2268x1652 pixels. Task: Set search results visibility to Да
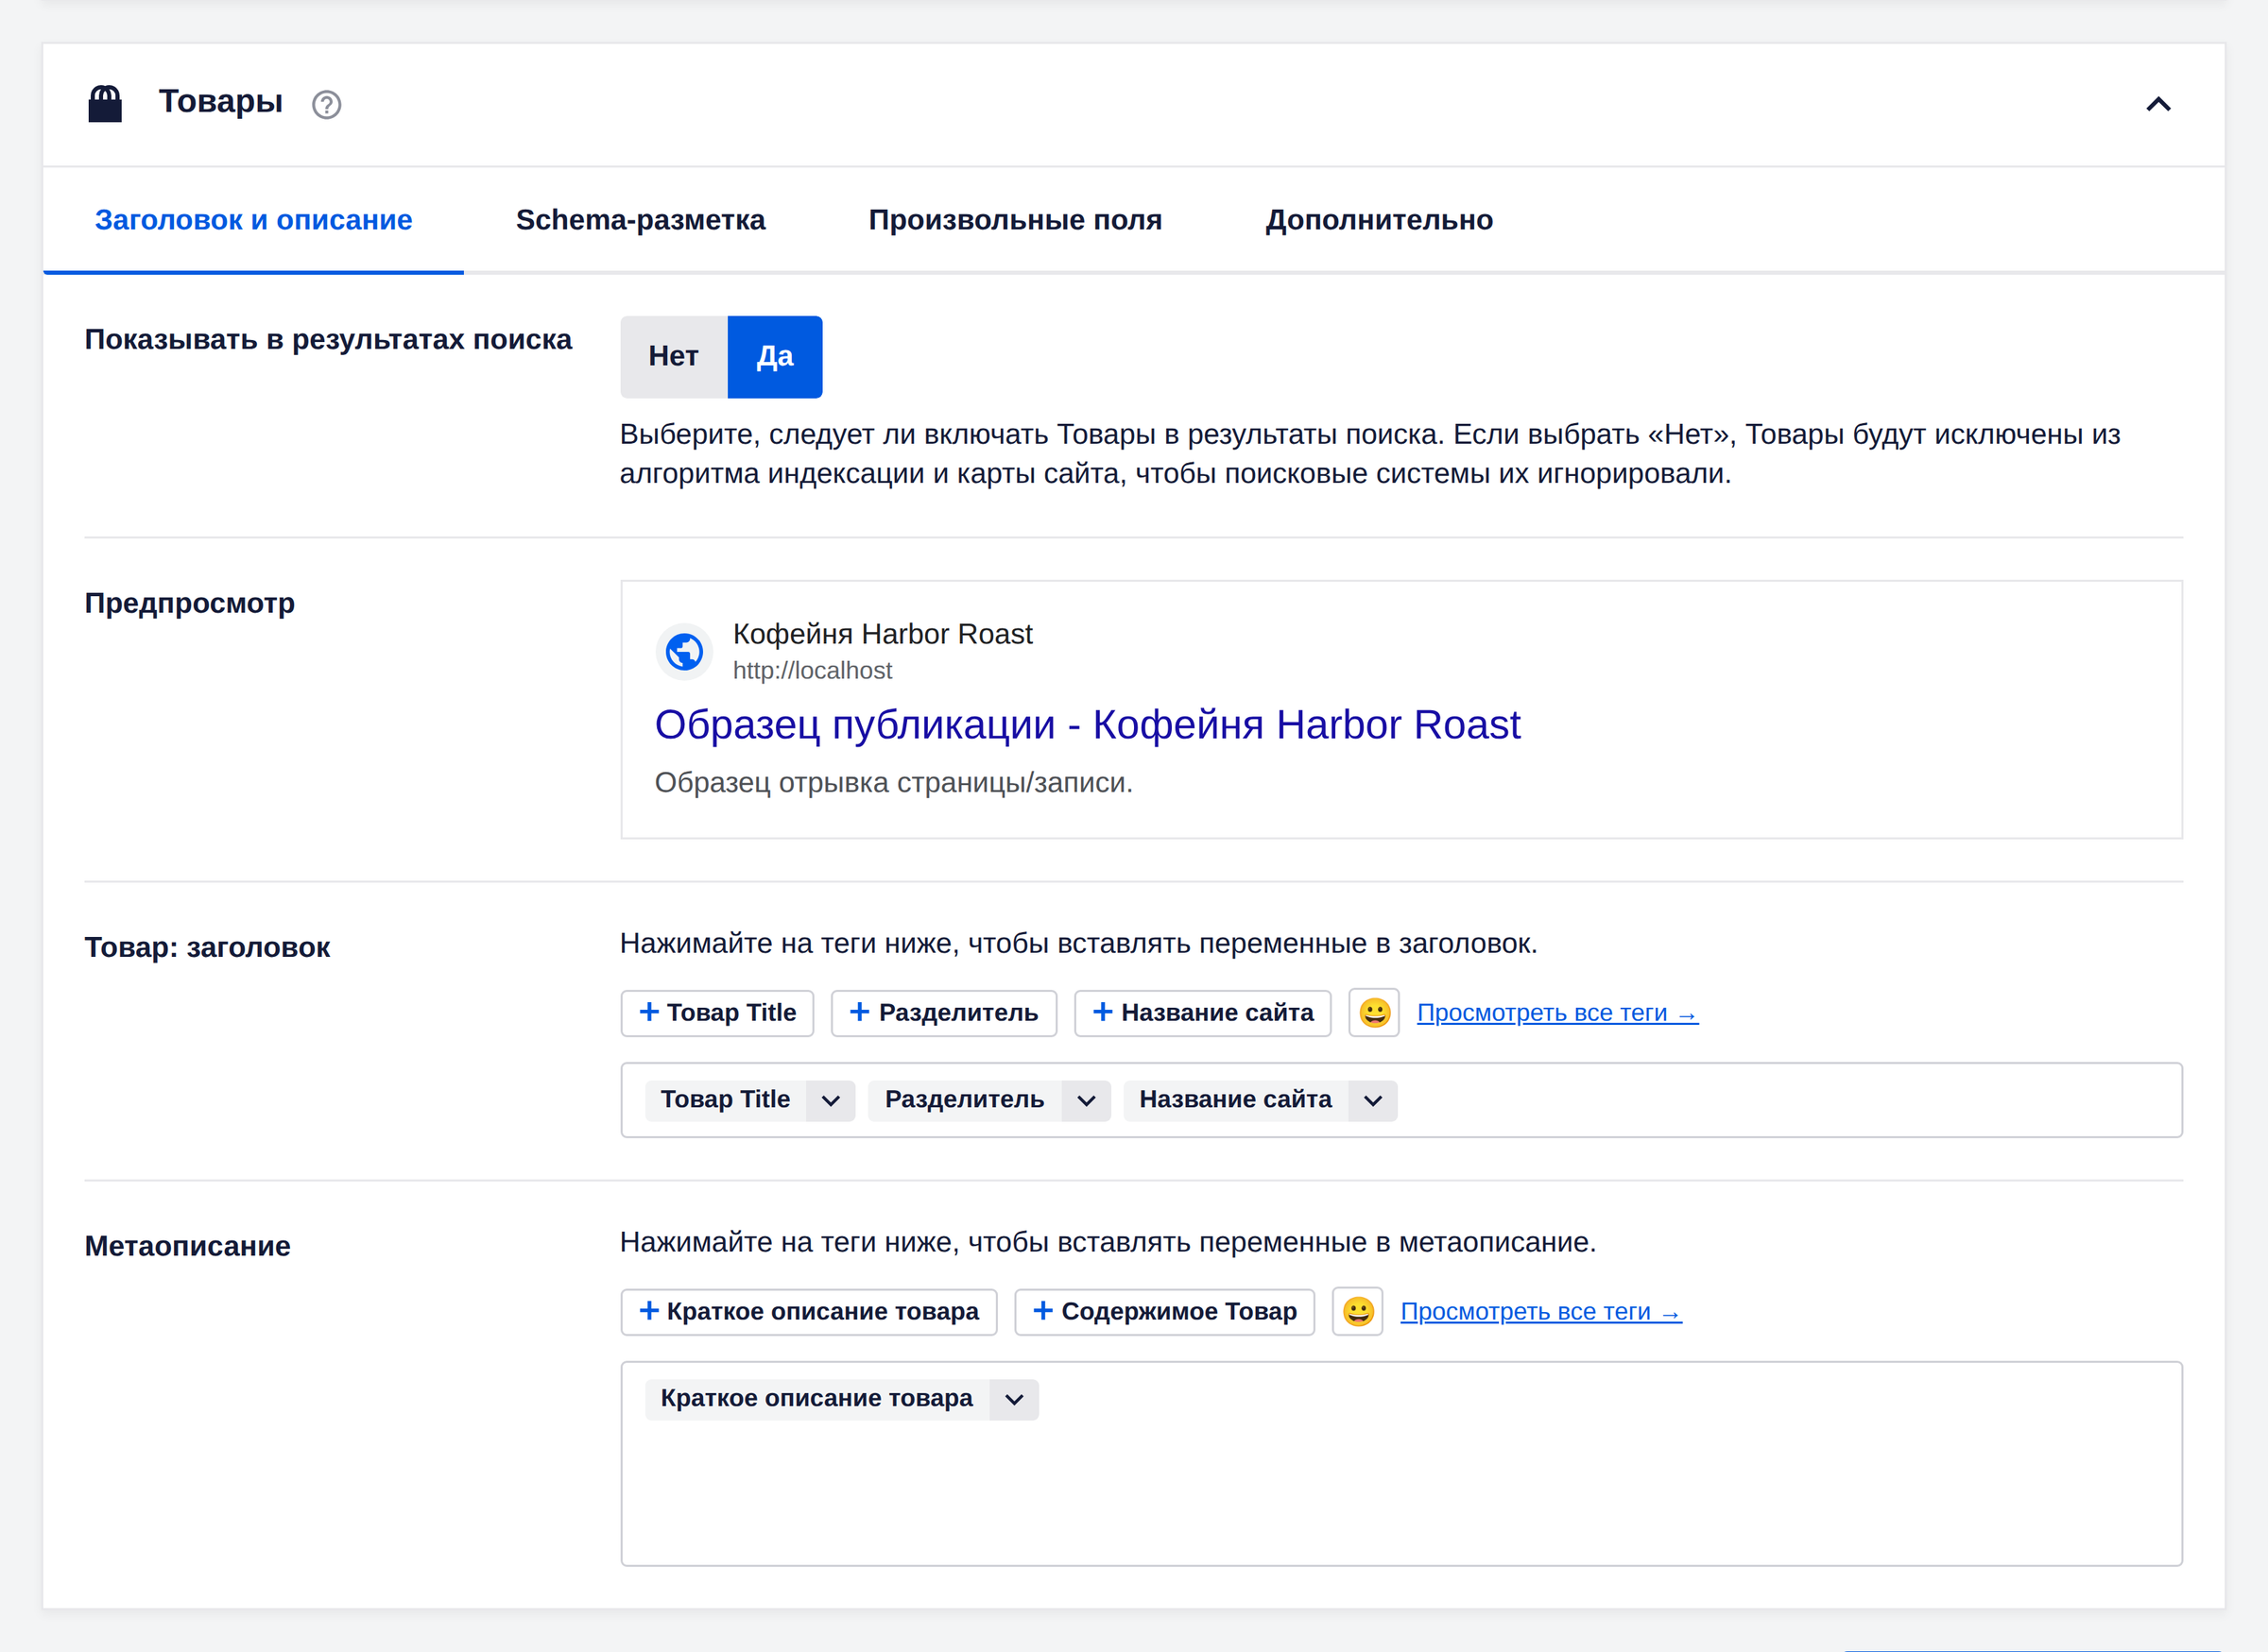pos(774,357)
